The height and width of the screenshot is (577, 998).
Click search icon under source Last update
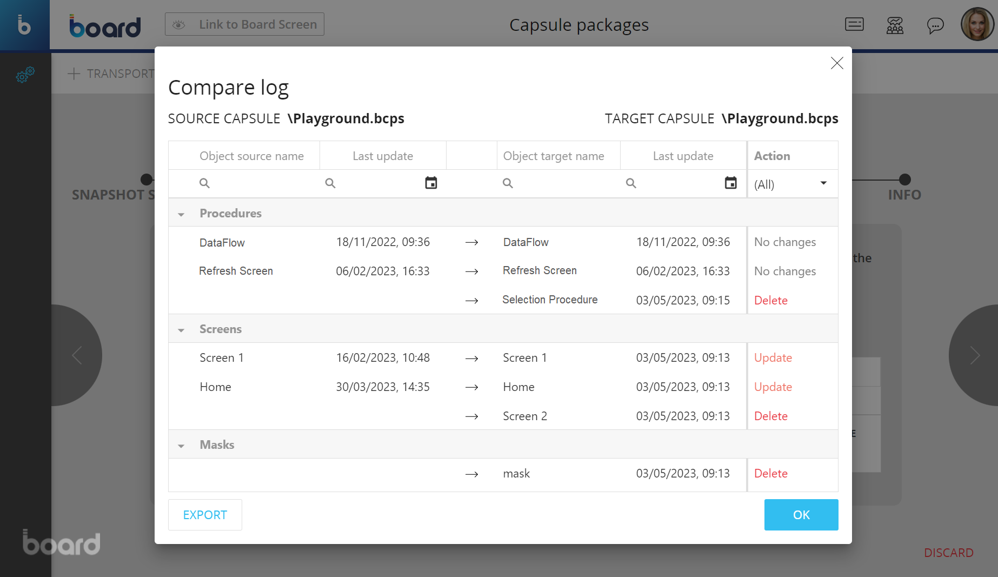point(330,183)
